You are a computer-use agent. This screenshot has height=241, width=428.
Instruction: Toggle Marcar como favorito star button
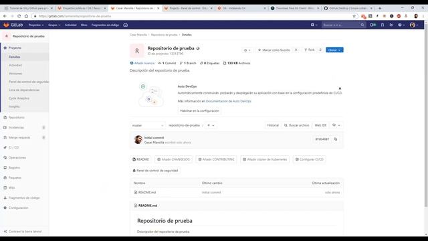(274, 50)
